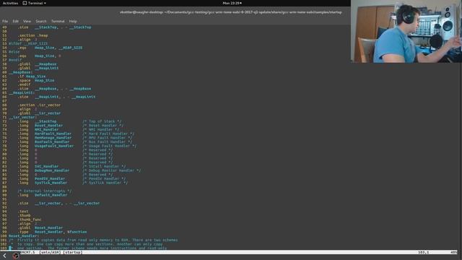Click BusFault_Handler on line 77
This screenshot has height=260, width=462.
click(52, 142)
